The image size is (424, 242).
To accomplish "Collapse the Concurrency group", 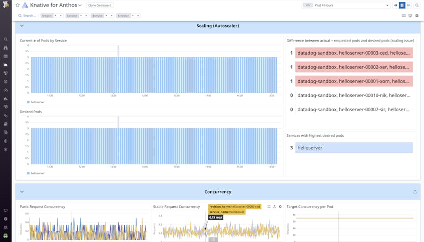I will point(22,192).
